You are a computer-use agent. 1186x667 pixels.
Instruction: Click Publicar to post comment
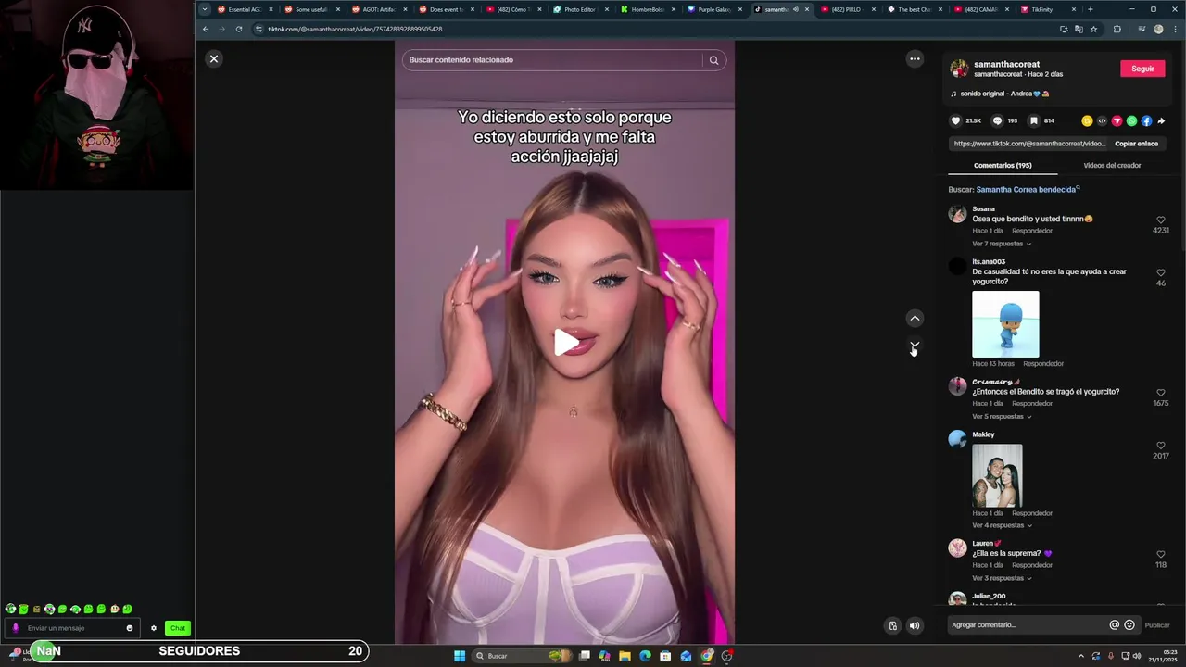[x=1157, y=625]
